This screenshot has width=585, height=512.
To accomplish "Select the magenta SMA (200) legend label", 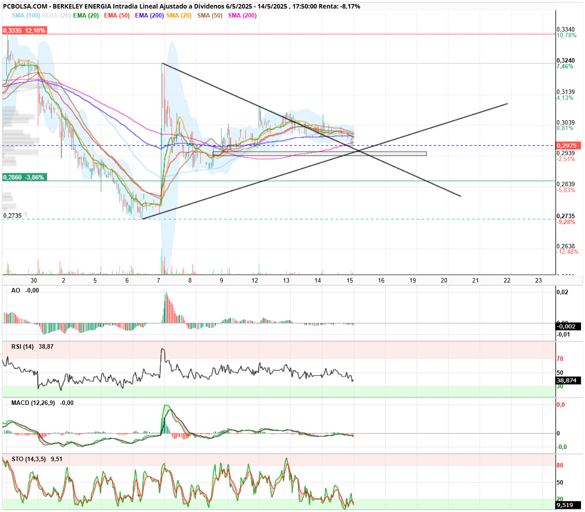I will pyautogui.click(x=242, y=15).
